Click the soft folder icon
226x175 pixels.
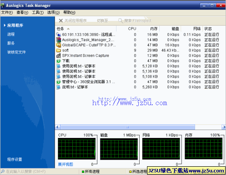pos(58,50)
